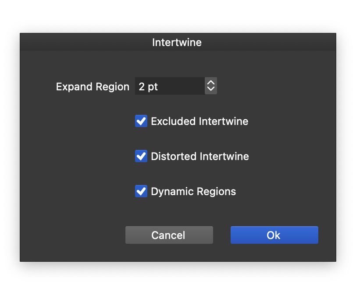Confirm the dialog with the Ok button

coord(274,235)
